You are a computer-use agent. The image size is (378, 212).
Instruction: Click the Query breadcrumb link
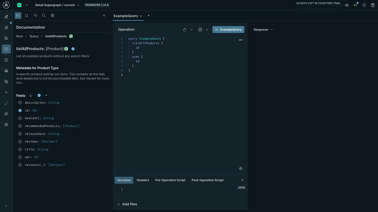point(34,36)
